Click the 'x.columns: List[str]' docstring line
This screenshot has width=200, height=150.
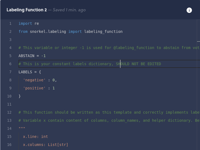point(45,145)
